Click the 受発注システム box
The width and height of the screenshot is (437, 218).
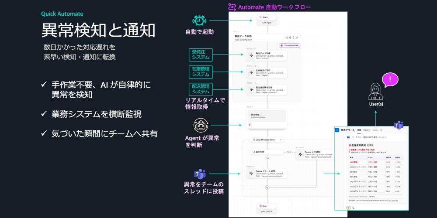tap(201, 54)
